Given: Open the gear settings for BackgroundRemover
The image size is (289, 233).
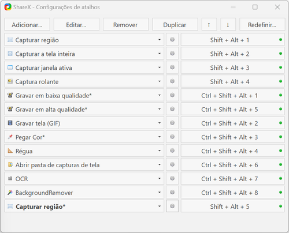Looking at the screenshot, I should click(172, 192).
